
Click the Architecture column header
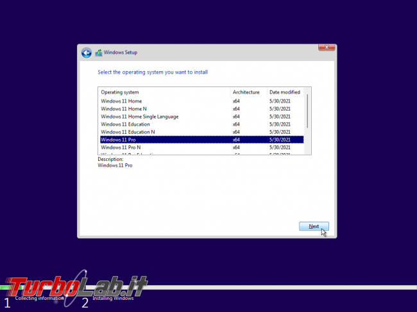point(248,92)
